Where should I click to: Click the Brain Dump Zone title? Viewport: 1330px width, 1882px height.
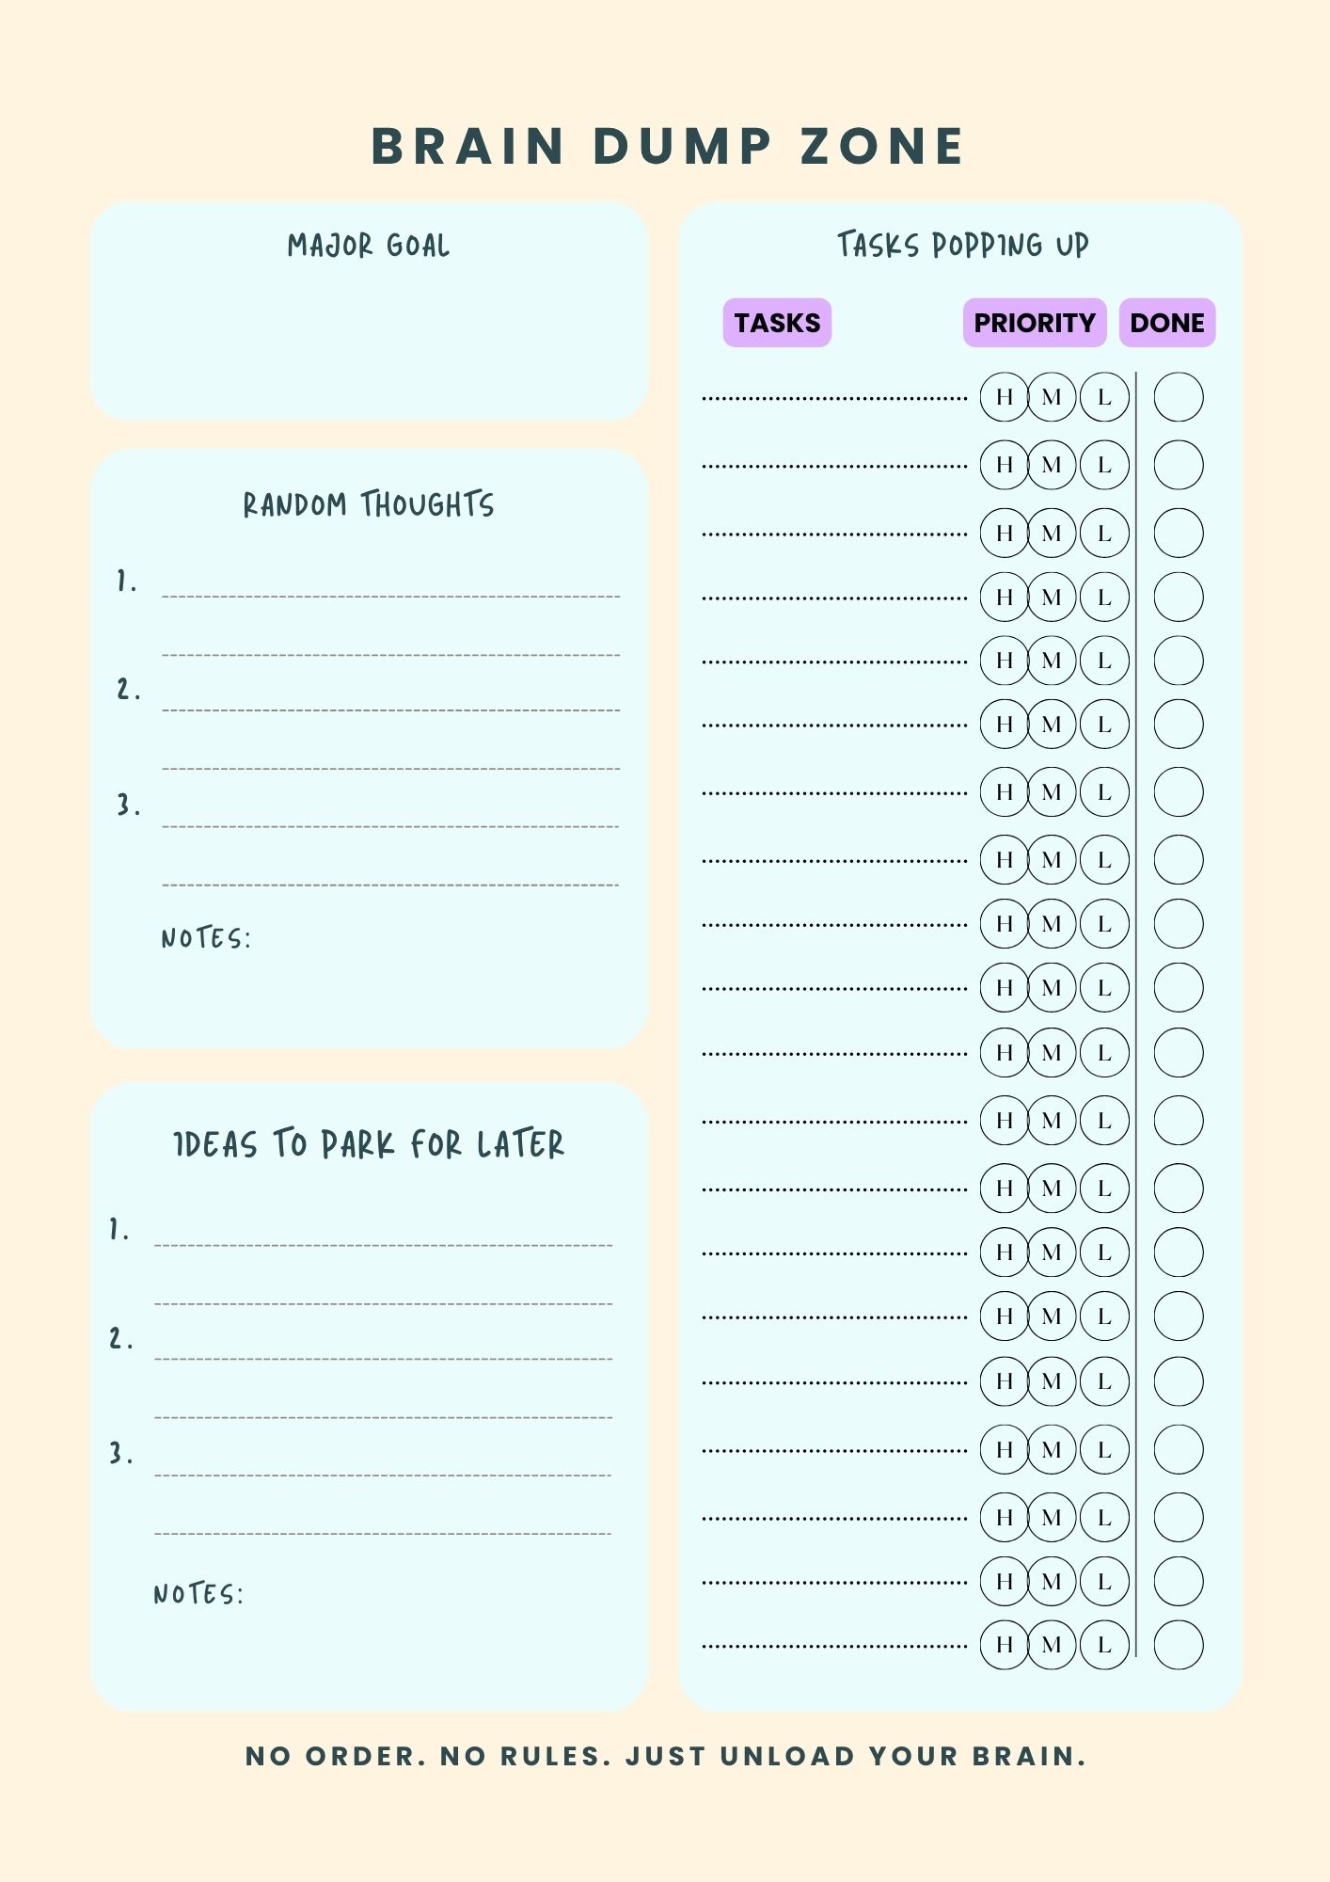pyautogui.click(x=668, y=147)
